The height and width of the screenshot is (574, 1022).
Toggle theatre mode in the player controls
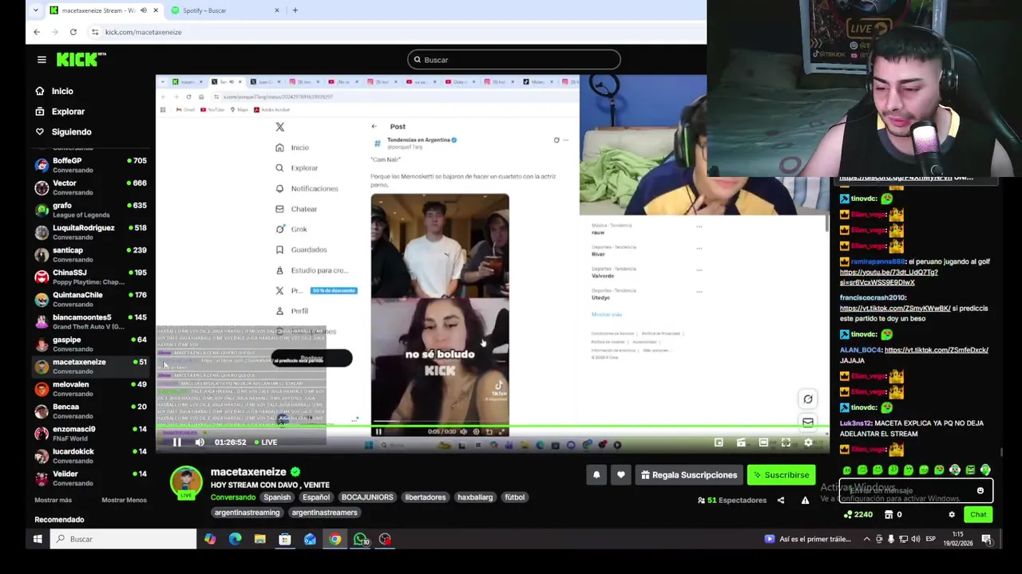pyautogui.click(x=763, y=442)
